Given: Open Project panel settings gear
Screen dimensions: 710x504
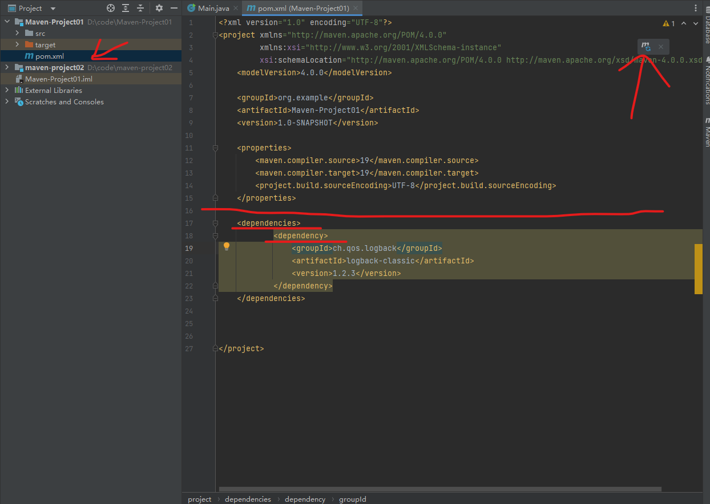Looking at the screenshot, I should [159, 9].
